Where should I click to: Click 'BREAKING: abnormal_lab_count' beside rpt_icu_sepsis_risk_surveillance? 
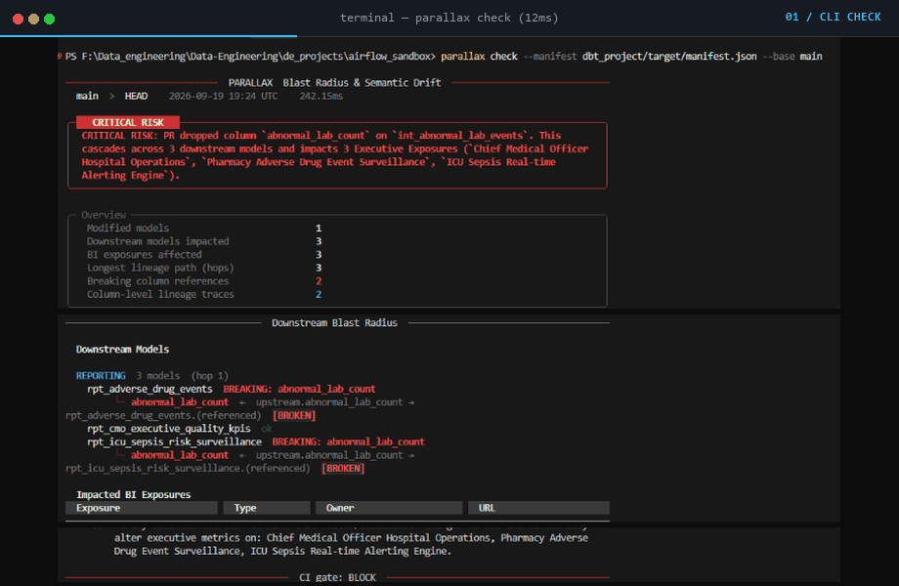pyautogui.click(x=349, y=441)
